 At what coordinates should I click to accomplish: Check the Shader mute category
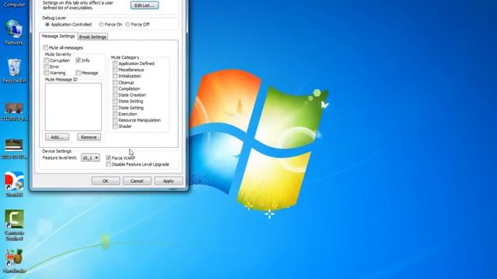point(115,126)
